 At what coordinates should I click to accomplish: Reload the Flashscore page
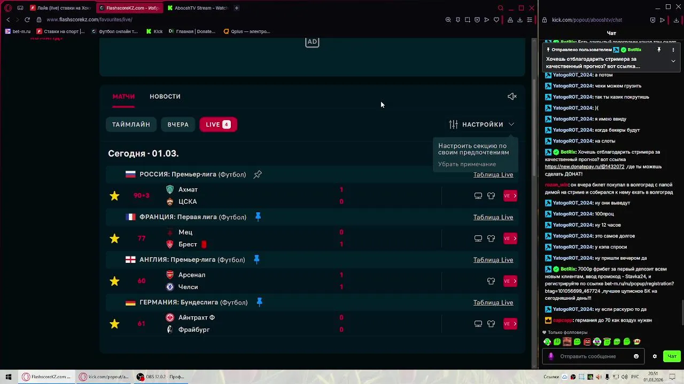click(27, 20)
